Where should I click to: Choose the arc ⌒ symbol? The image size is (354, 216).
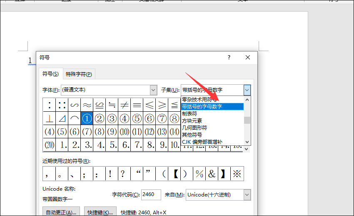[75, 118]
